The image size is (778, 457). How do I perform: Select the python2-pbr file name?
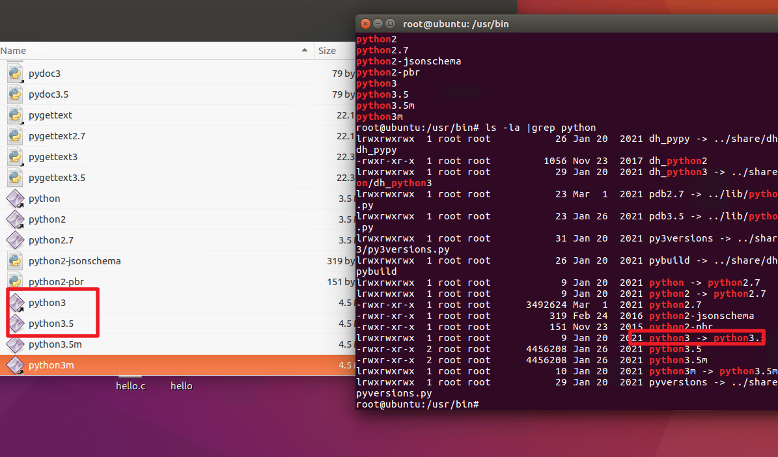tap(56, 282)
